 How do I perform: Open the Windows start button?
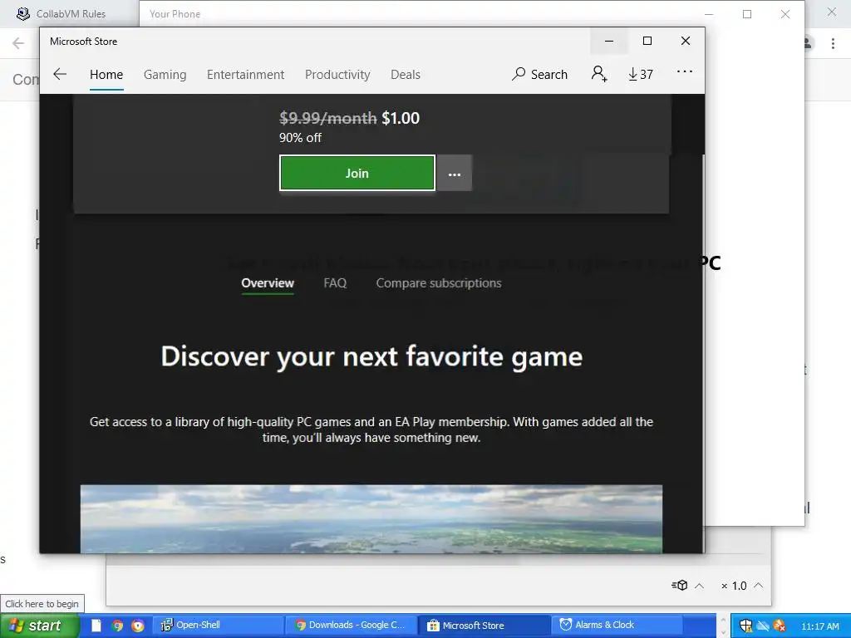tap(40, 626)
